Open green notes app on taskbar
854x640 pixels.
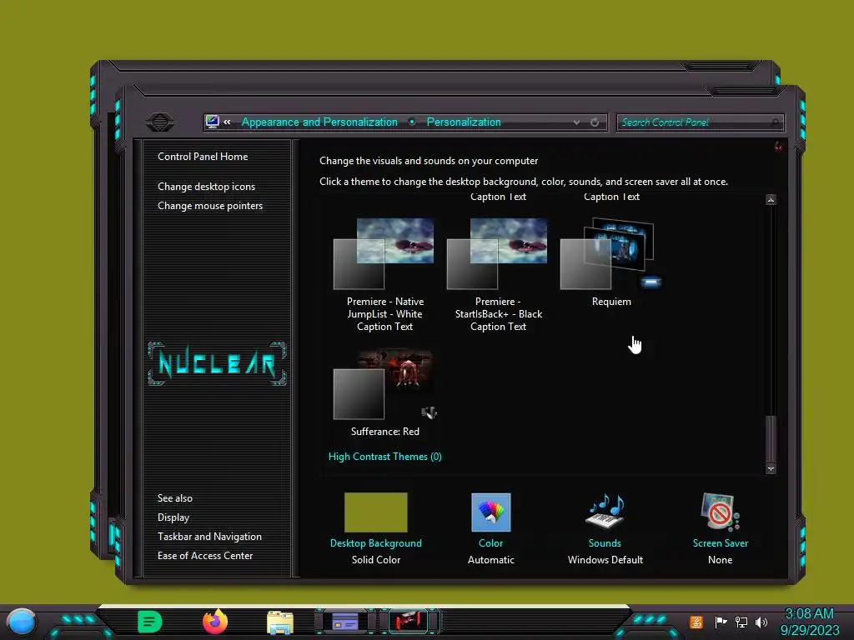click(150, 622)
